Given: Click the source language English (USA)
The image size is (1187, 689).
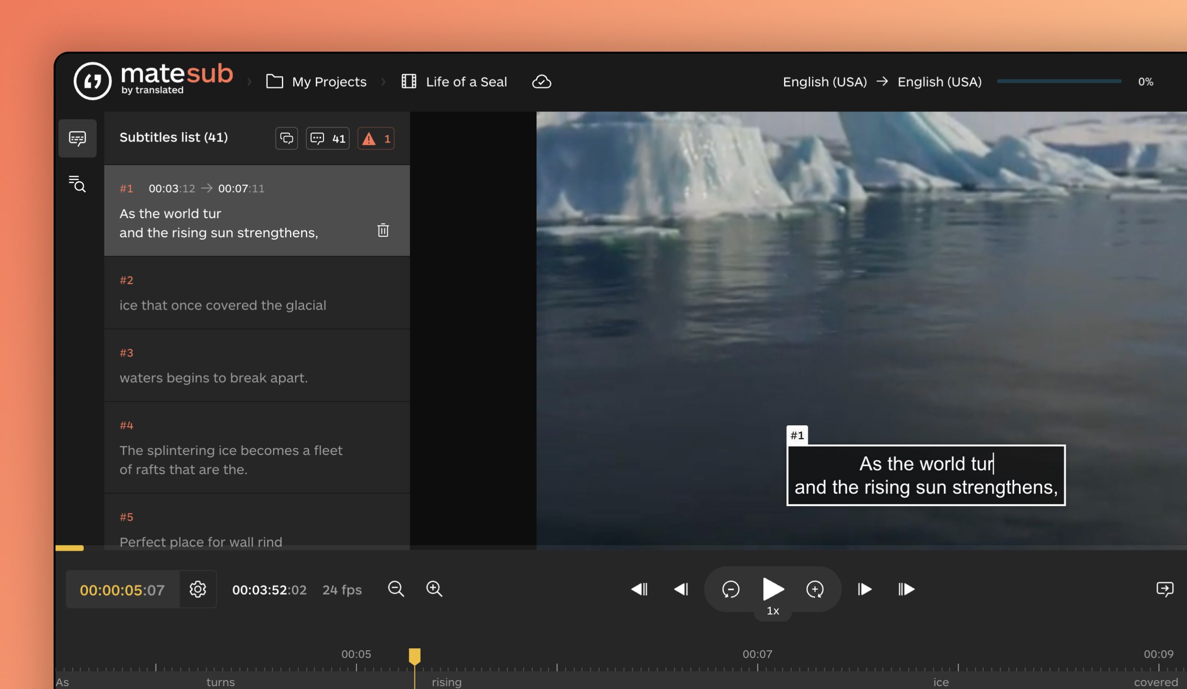Looking at the screenshot, I should coord(825,82).
